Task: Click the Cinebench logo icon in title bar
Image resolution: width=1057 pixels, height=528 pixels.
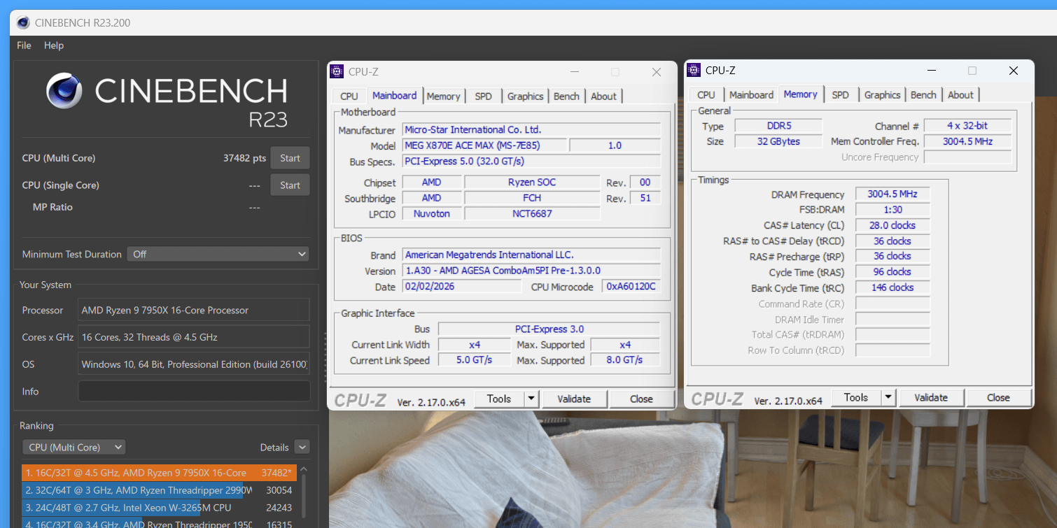Action: coord(23,23)
